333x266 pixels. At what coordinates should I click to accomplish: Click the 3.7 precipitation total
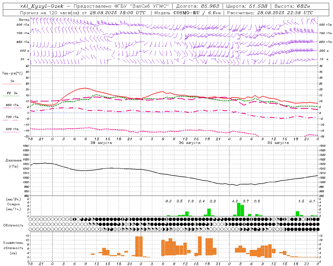click(246, 201)
